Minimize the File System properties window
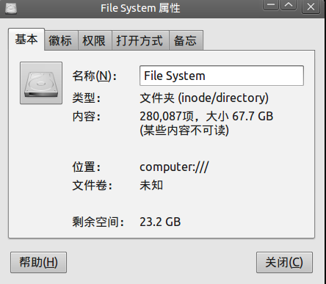This screenshot has height=284, width=326. pos(271,5)
